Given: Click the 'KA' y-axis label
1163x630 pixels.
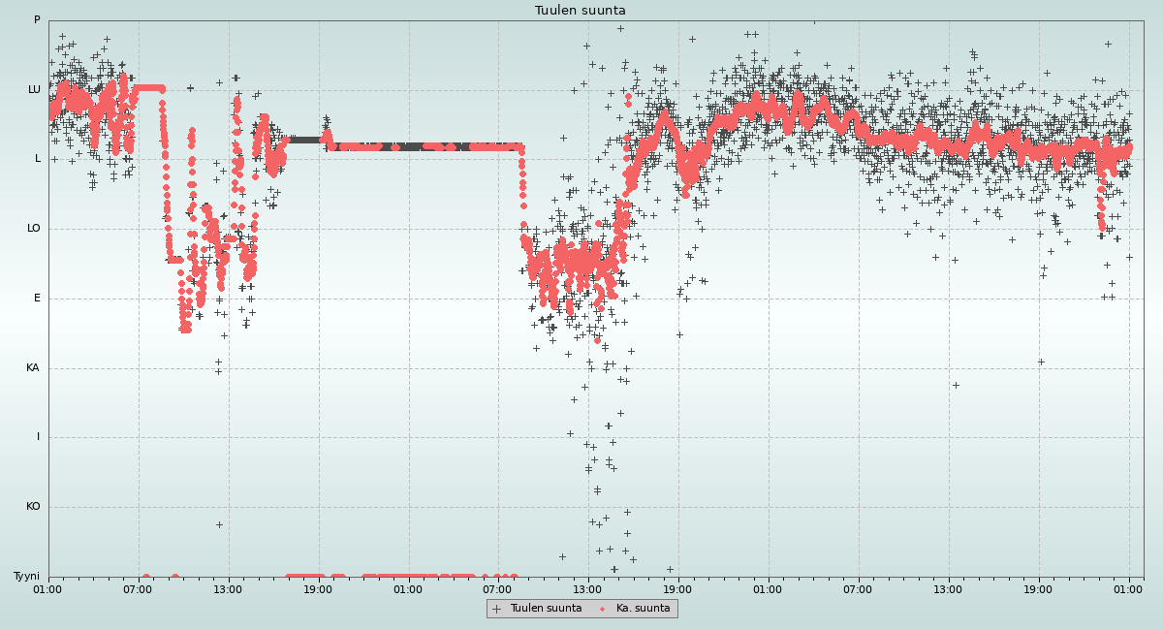Looking at the screenshot, I should (x=33, y=368).
